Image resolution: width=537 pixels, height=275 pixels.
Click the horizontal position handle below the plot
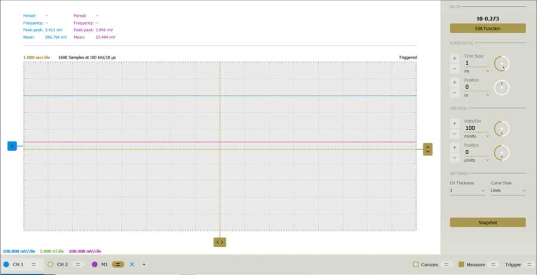point(220,242)
